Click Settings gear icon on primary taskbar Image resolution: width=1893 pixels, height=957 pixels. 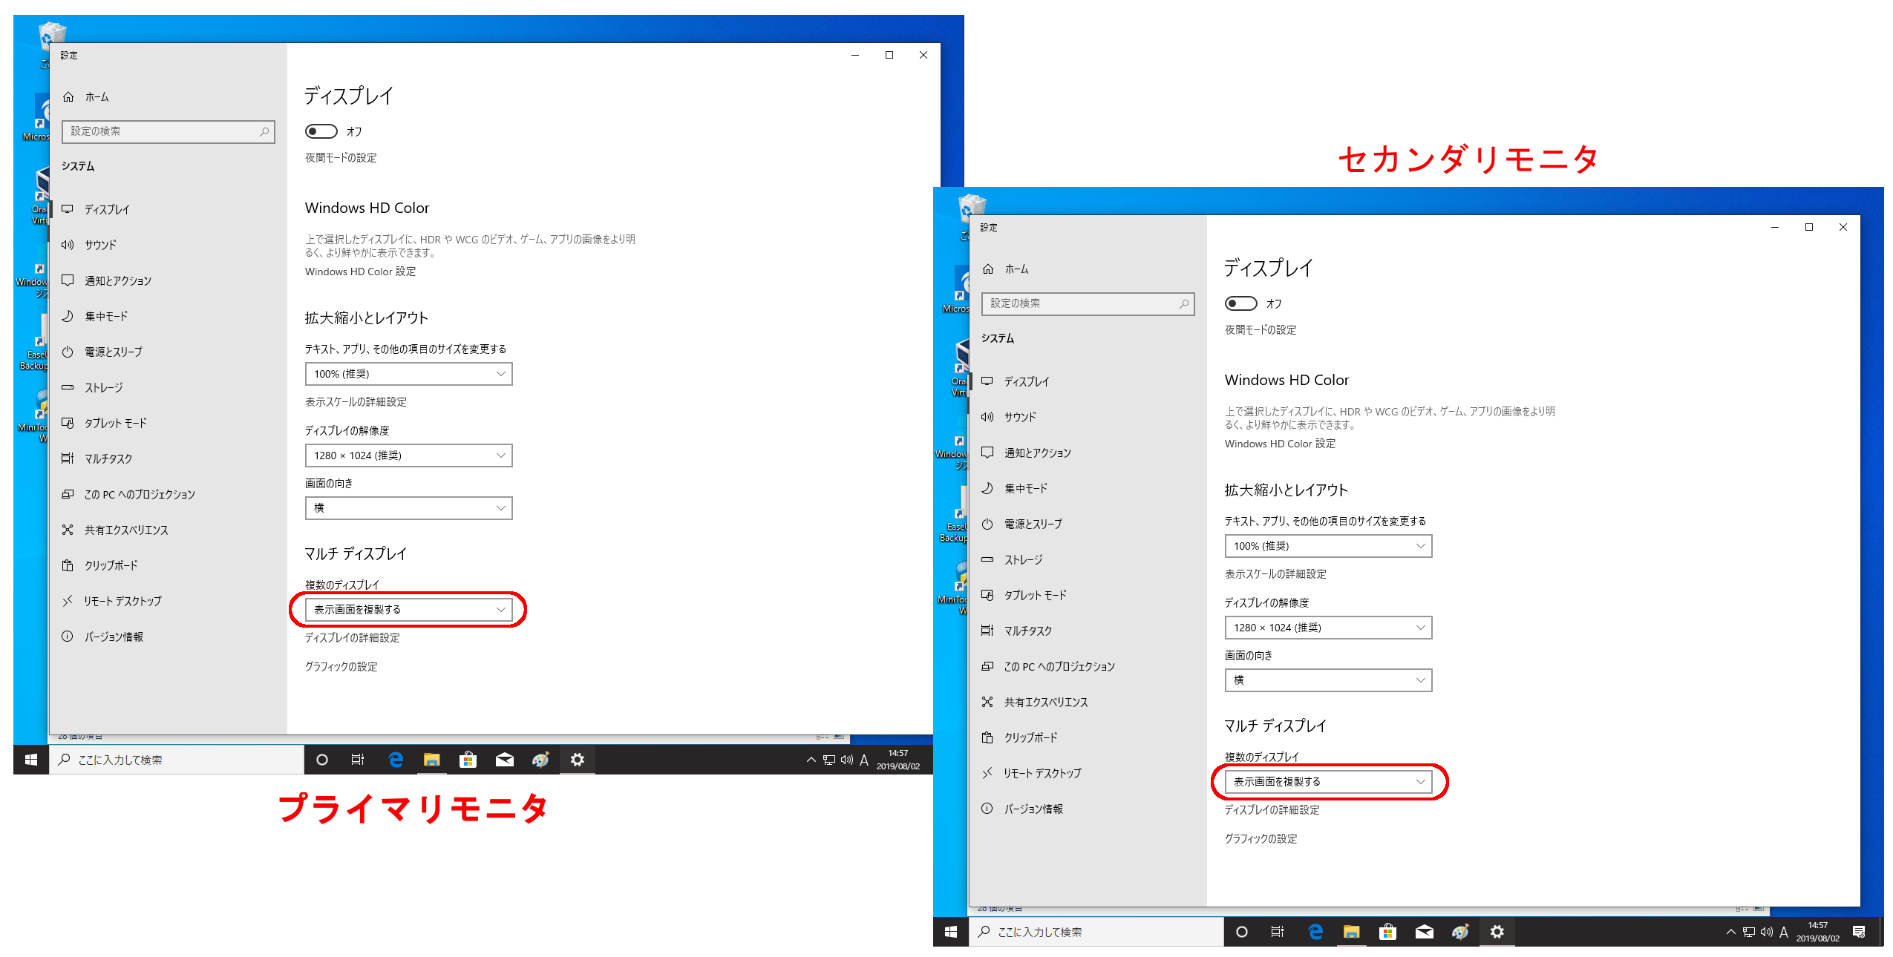pyautogui.click(x=577, y=759)
